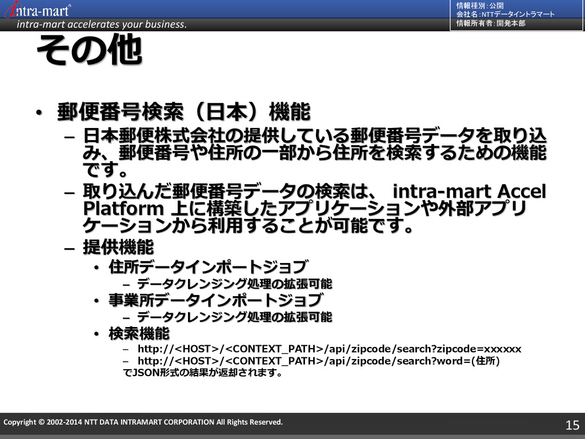Click the 検索機能 bullet

[x=139, y=333]
